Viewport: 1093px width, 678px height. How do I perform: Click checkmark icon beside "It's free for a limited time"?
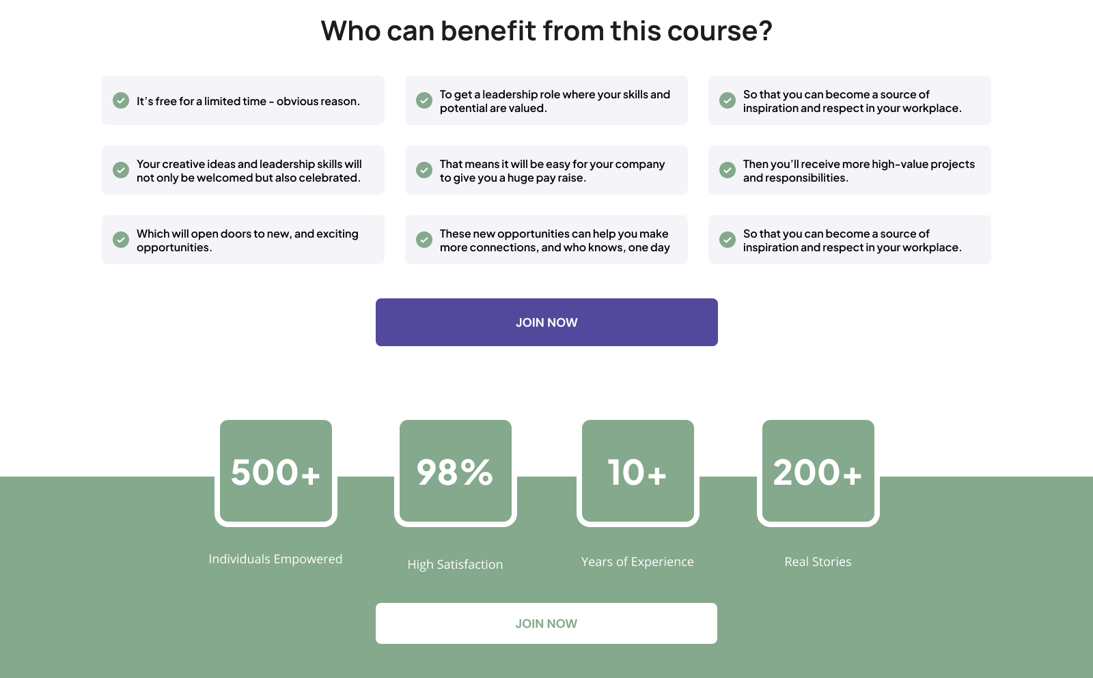[121, 100]
